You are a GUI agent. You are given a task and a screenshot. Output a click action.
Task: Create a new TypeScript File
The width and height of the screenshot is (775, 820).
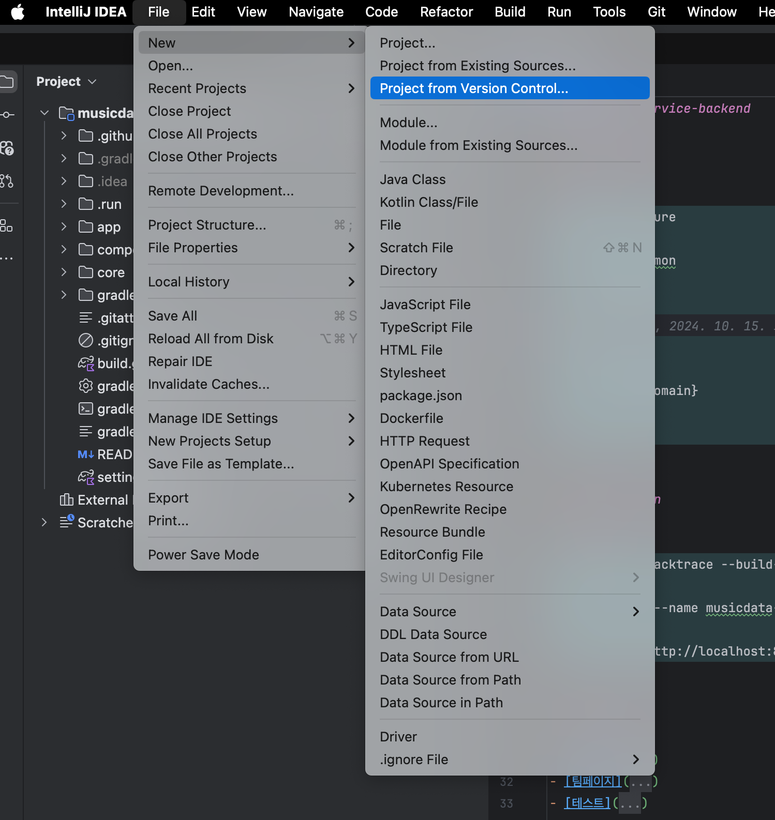[x=510, y=327]
